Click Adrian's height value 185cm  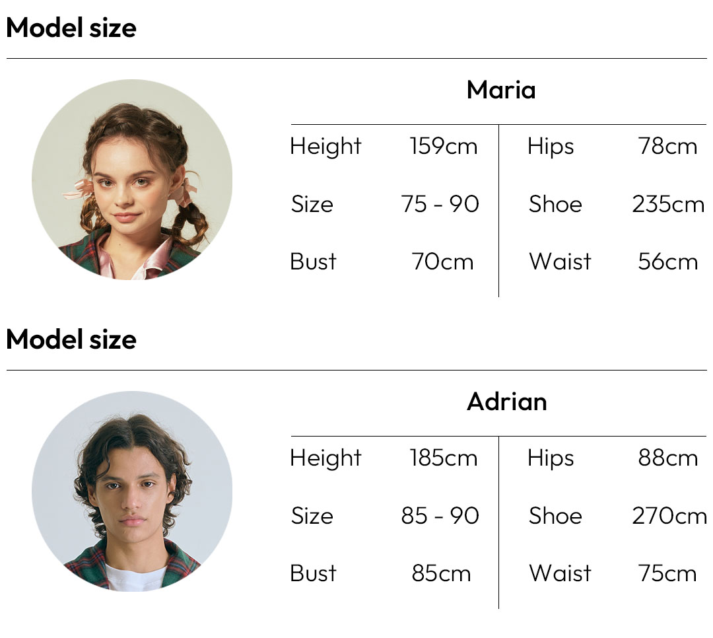coord(444,458)
